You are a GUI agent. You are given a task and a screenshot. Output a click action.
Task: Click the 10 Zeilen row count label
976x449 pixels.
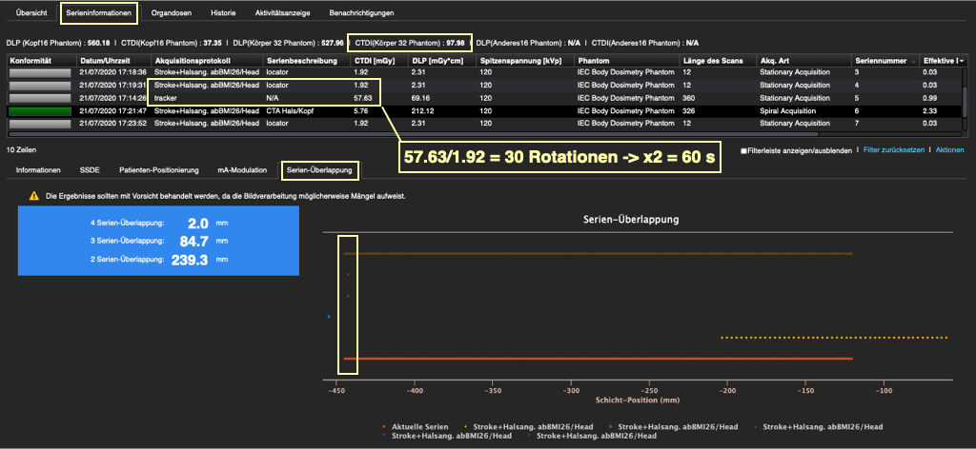(21, 150)
